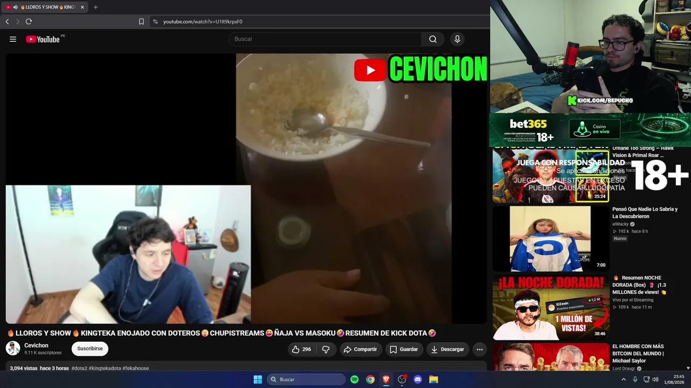Click the #fekahouse hashtag
This screenshot has height=388, width=691.
point(136,368)
